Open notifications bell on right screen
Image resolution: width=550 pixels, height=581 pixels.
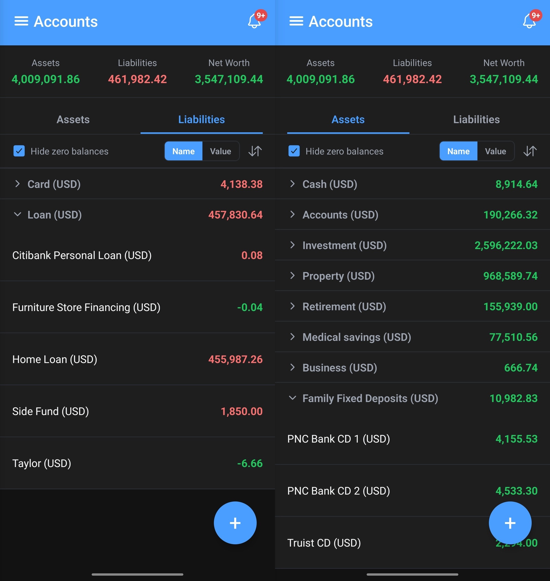(x=529, y=21)
